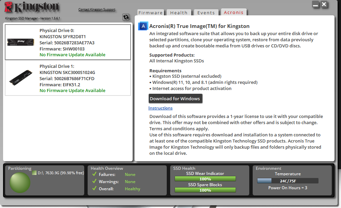Viewport: 341px width, 208px height.
Task: Click Windows 11, 10, and 8.1 requirement bullet
Action: pyautogui.click(x=203, y=82)
